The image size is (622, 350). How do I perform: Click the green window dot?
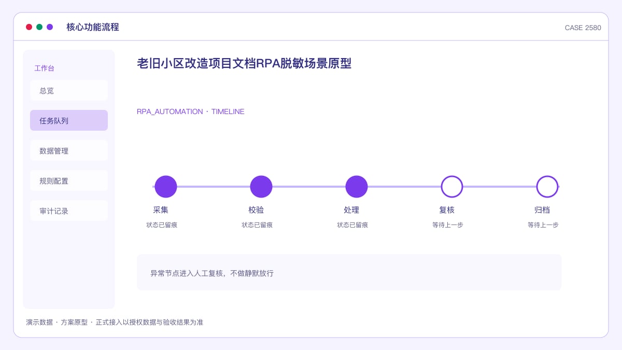(39, 27)
